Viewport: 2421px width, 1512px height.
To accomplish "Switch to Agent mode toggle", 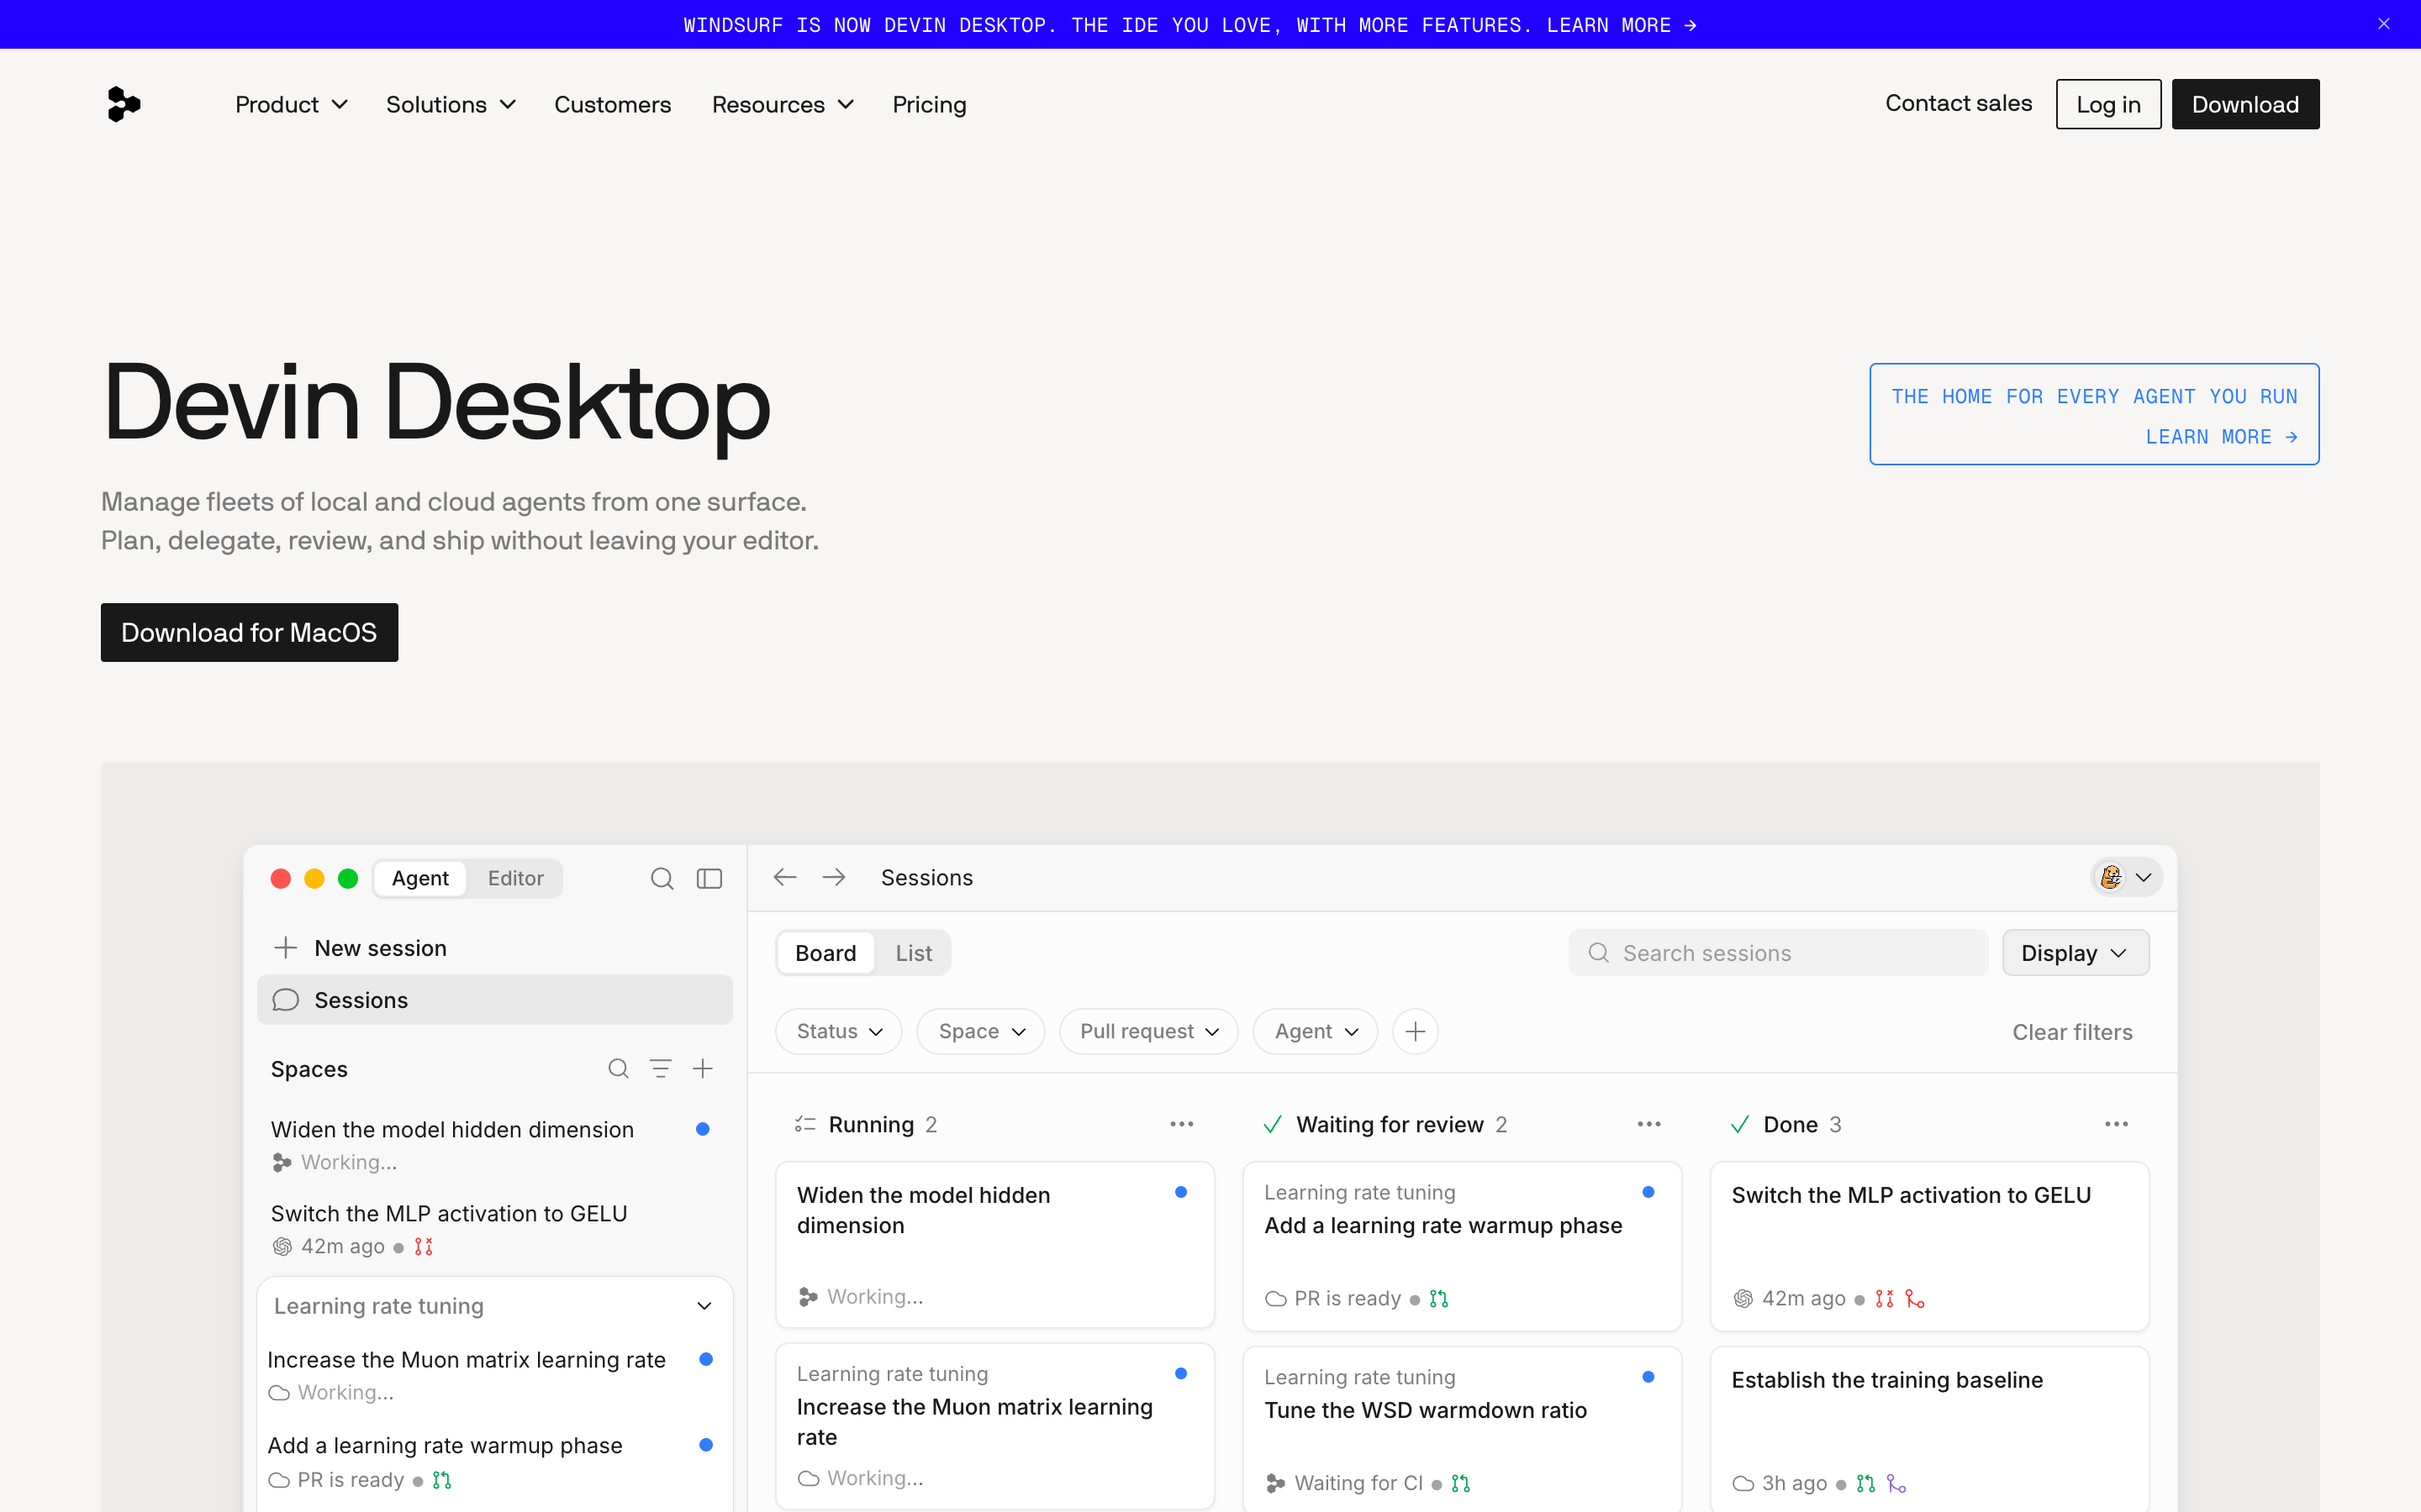I will (x=420, y=878).
